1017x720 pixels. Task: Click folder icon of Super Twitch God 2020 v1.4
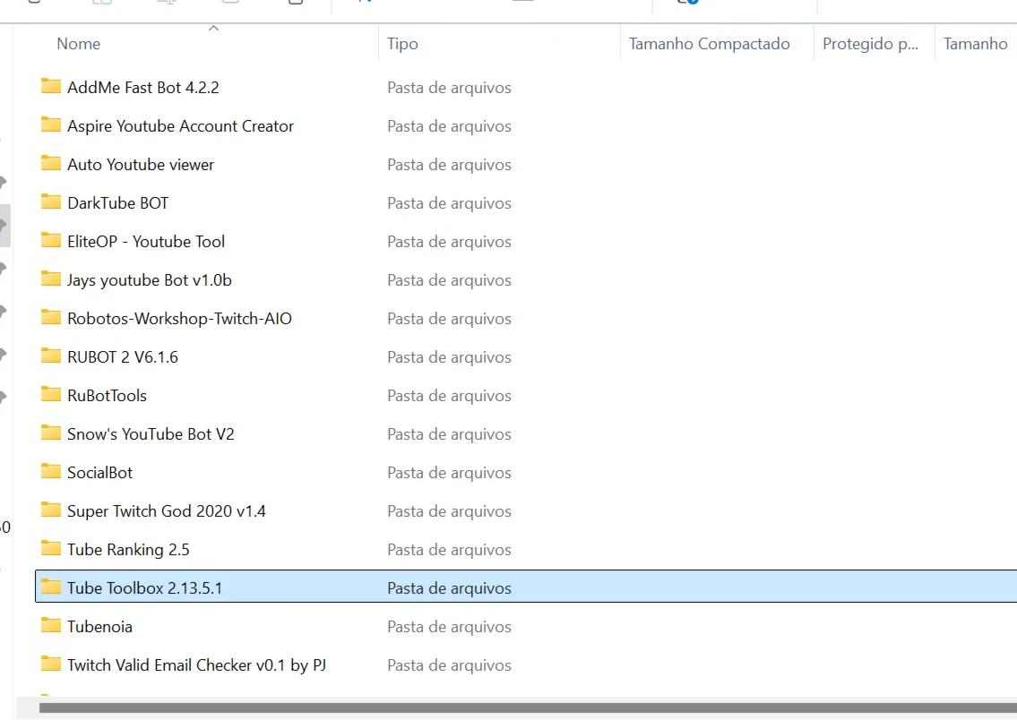point(50,510)
